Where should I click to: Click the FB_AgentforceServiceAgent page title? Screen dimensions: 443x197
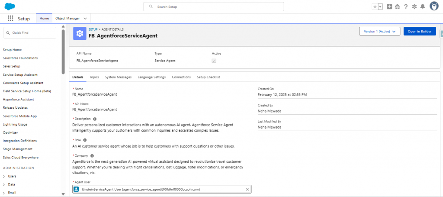pos(123,36)
